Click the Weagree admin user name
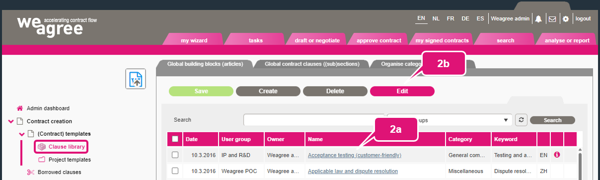The height and width of the screenshot is (180, 600). click(511, 18)
